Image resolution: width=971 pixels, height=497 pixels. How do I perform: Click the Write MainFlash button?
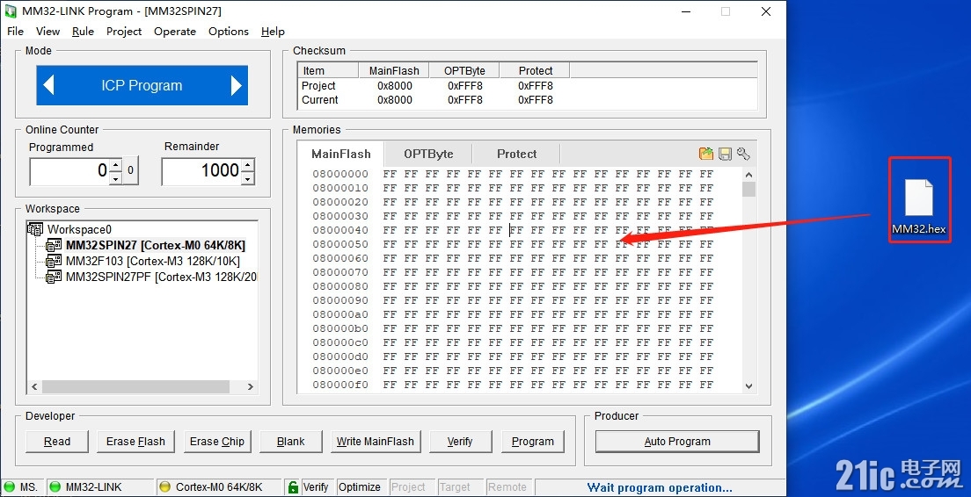tap(376, 442)
